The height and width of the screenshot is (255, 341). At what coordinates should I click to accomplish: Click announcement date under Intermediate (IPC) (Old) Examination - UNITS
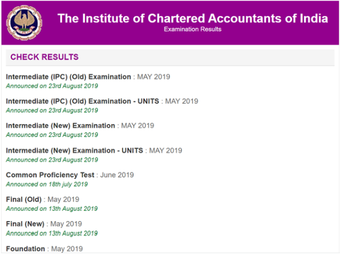point(52,110)
